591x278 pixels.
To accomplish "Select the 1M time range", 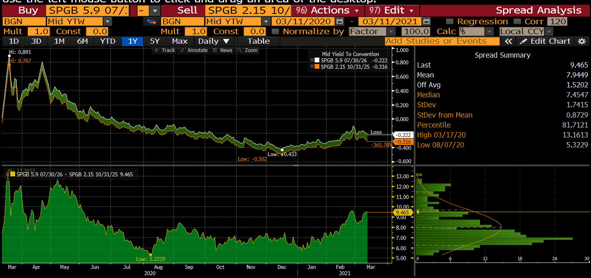I will click(x=60, y=41).
